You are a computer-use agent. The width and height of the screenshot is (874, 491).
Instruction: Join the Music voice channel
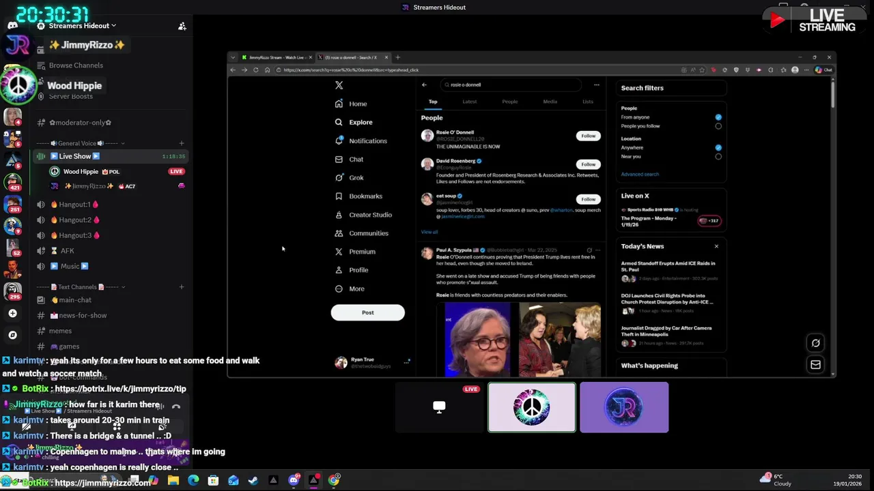(x=70, y=266)
